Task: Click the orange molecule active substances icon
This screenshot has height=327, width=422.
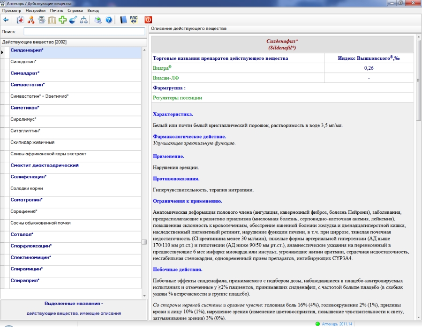Action: pos(31,20)
